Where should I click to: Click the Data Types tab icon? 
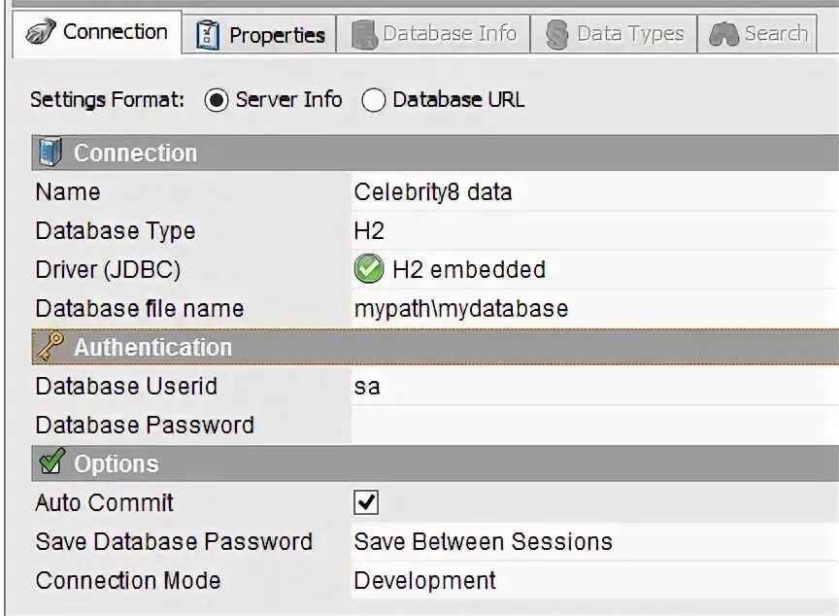(557, 35)
